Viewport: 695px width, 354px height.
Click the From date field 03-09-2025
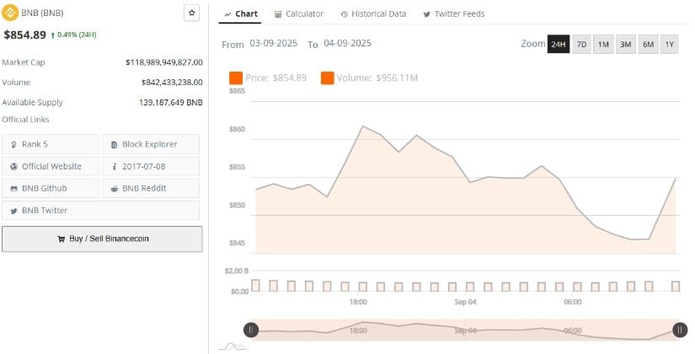(x=275, y=43)
